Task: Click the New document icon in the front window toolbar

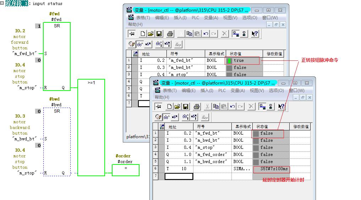Action: [169, 107]
